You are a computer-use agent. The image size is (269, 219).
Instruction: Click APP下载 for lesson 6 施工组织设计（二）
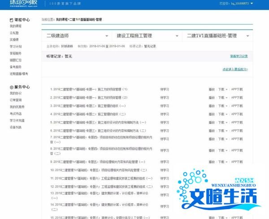point(237,131)
